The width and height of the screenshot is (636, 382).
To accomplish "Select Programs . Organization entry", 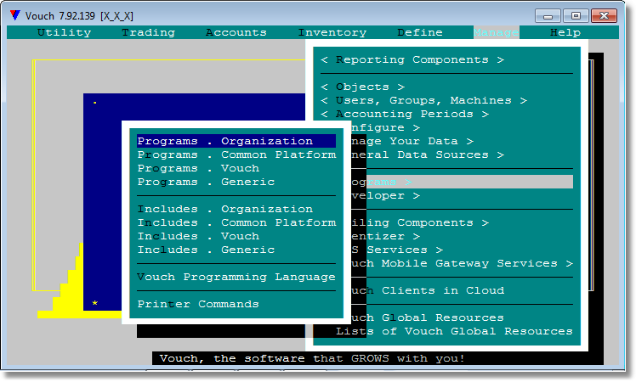I will point(236,141).
